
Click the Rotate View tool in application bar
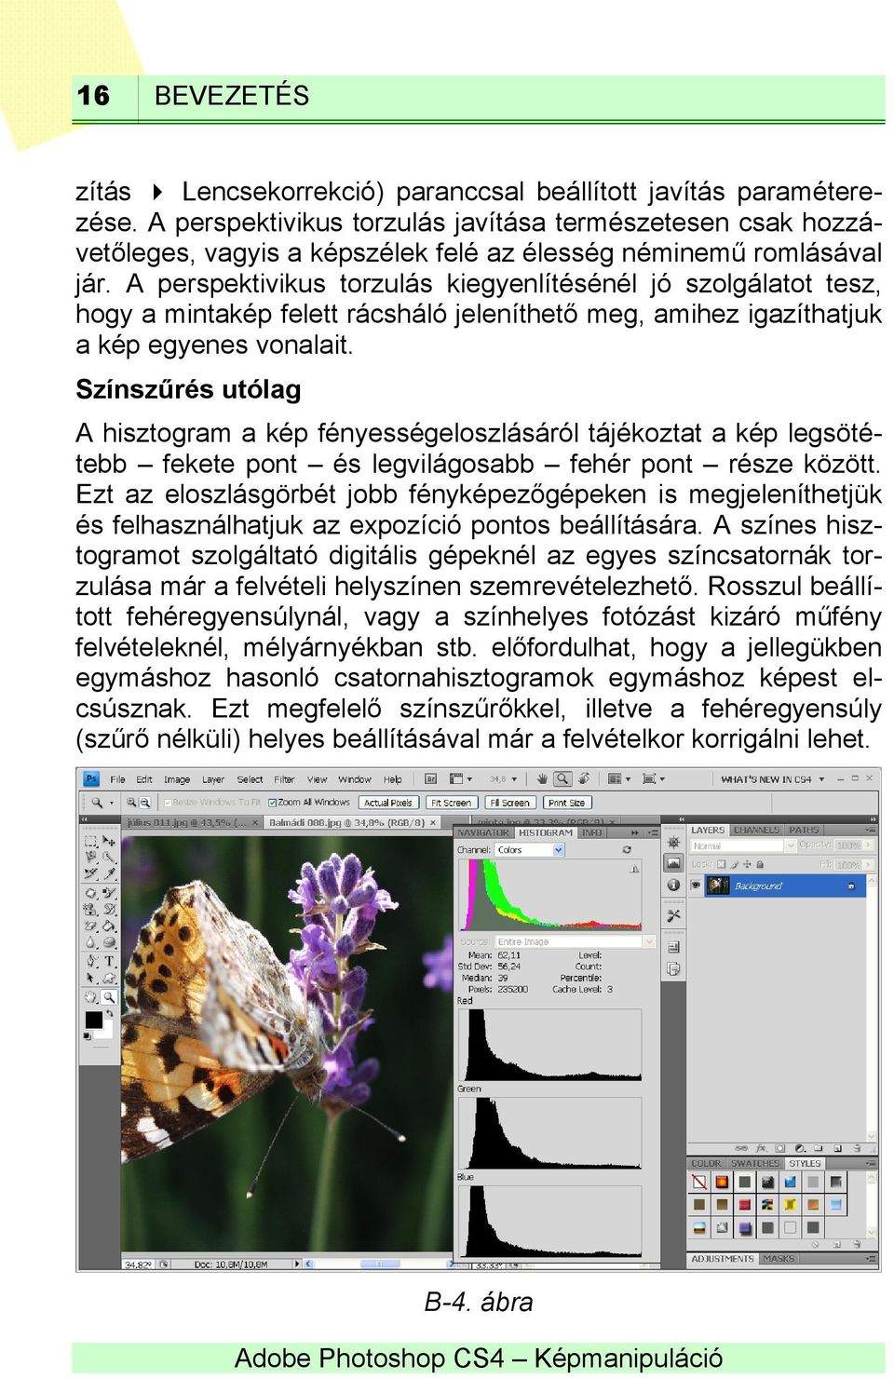584,778
